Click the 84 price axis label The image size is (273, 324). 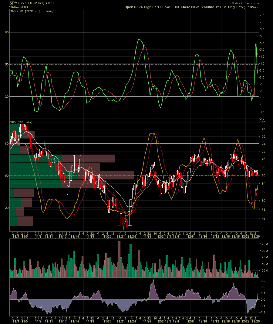pyautogui.click(x=263, y=183)
